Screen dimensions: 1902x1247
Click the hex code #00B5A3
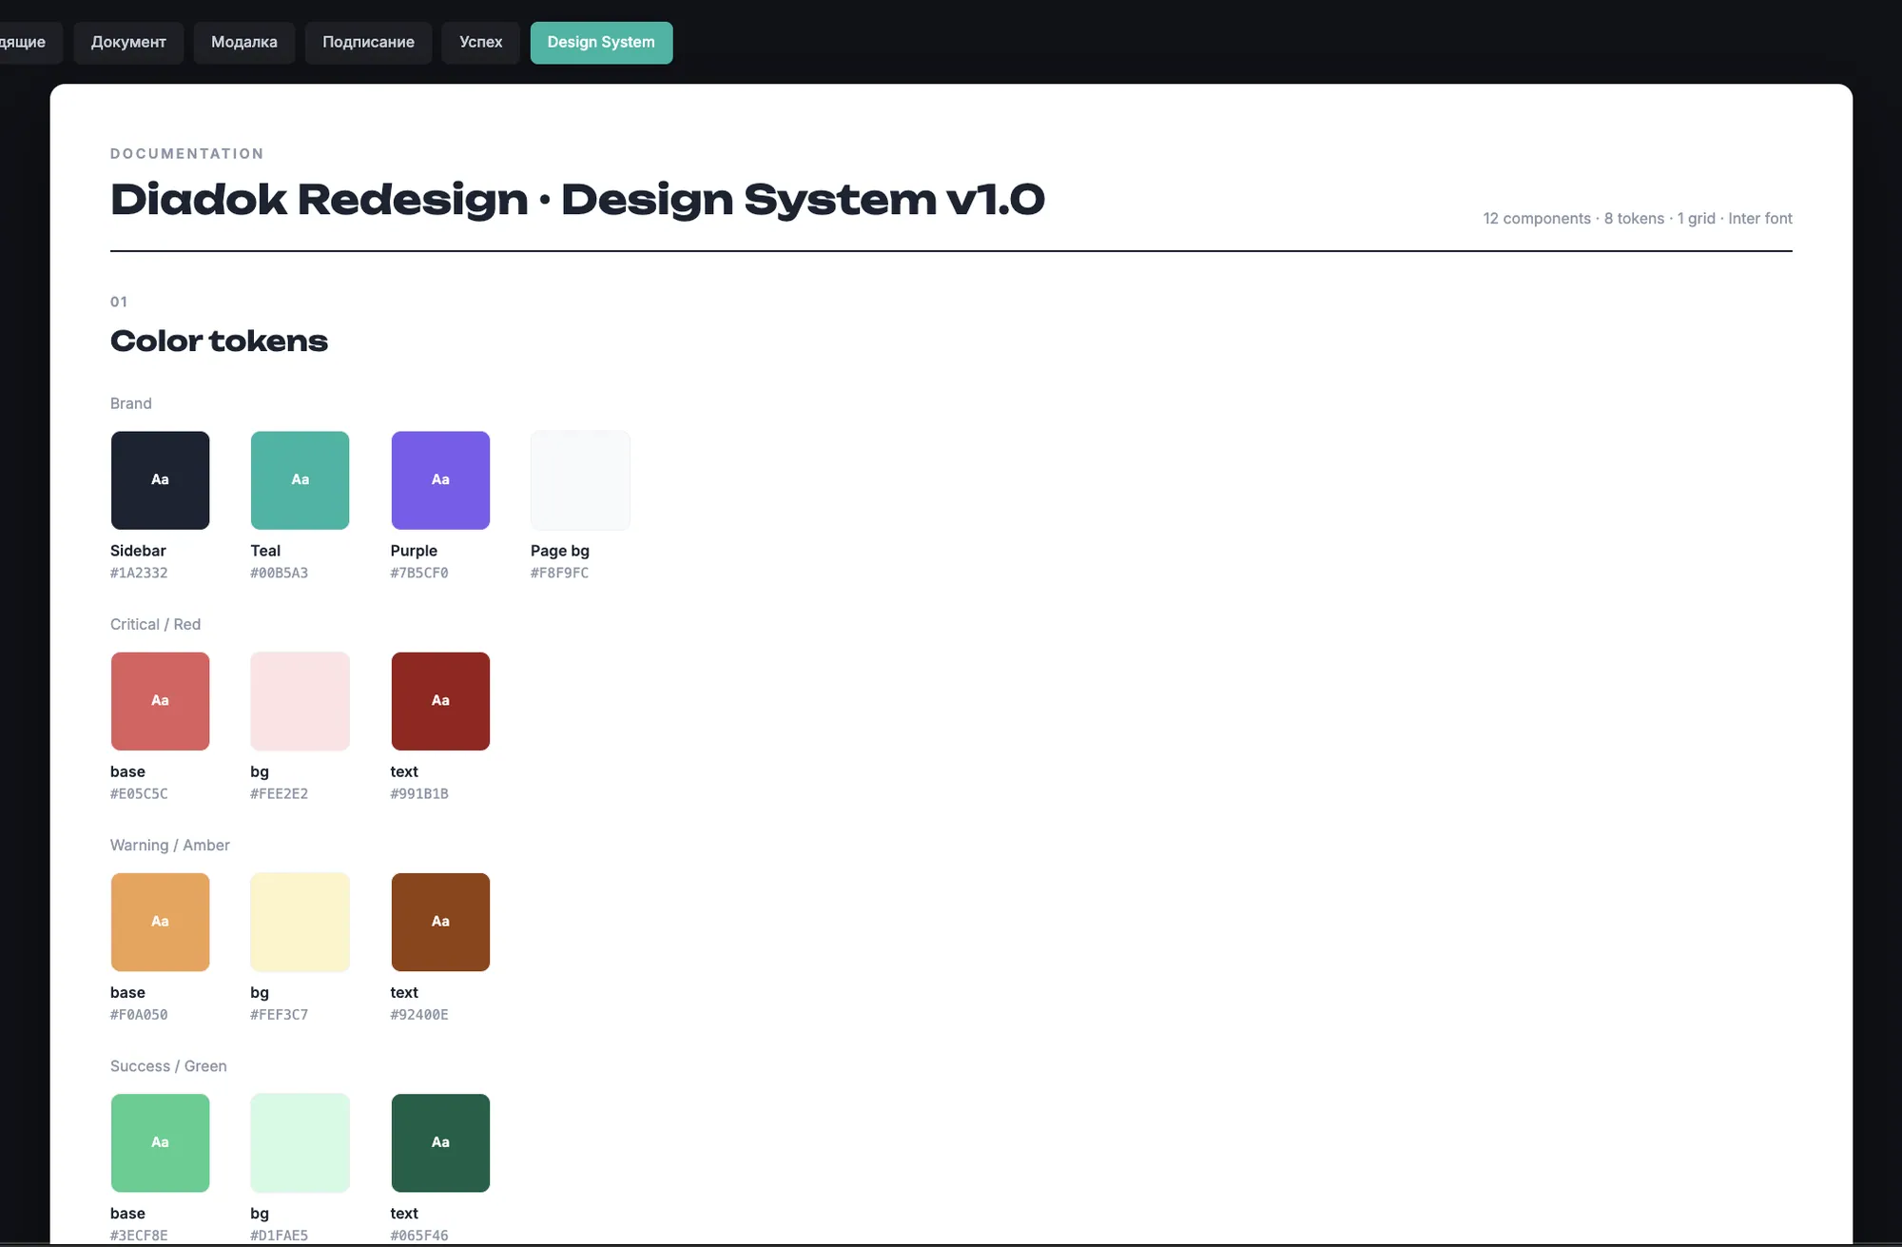point(279,573)
